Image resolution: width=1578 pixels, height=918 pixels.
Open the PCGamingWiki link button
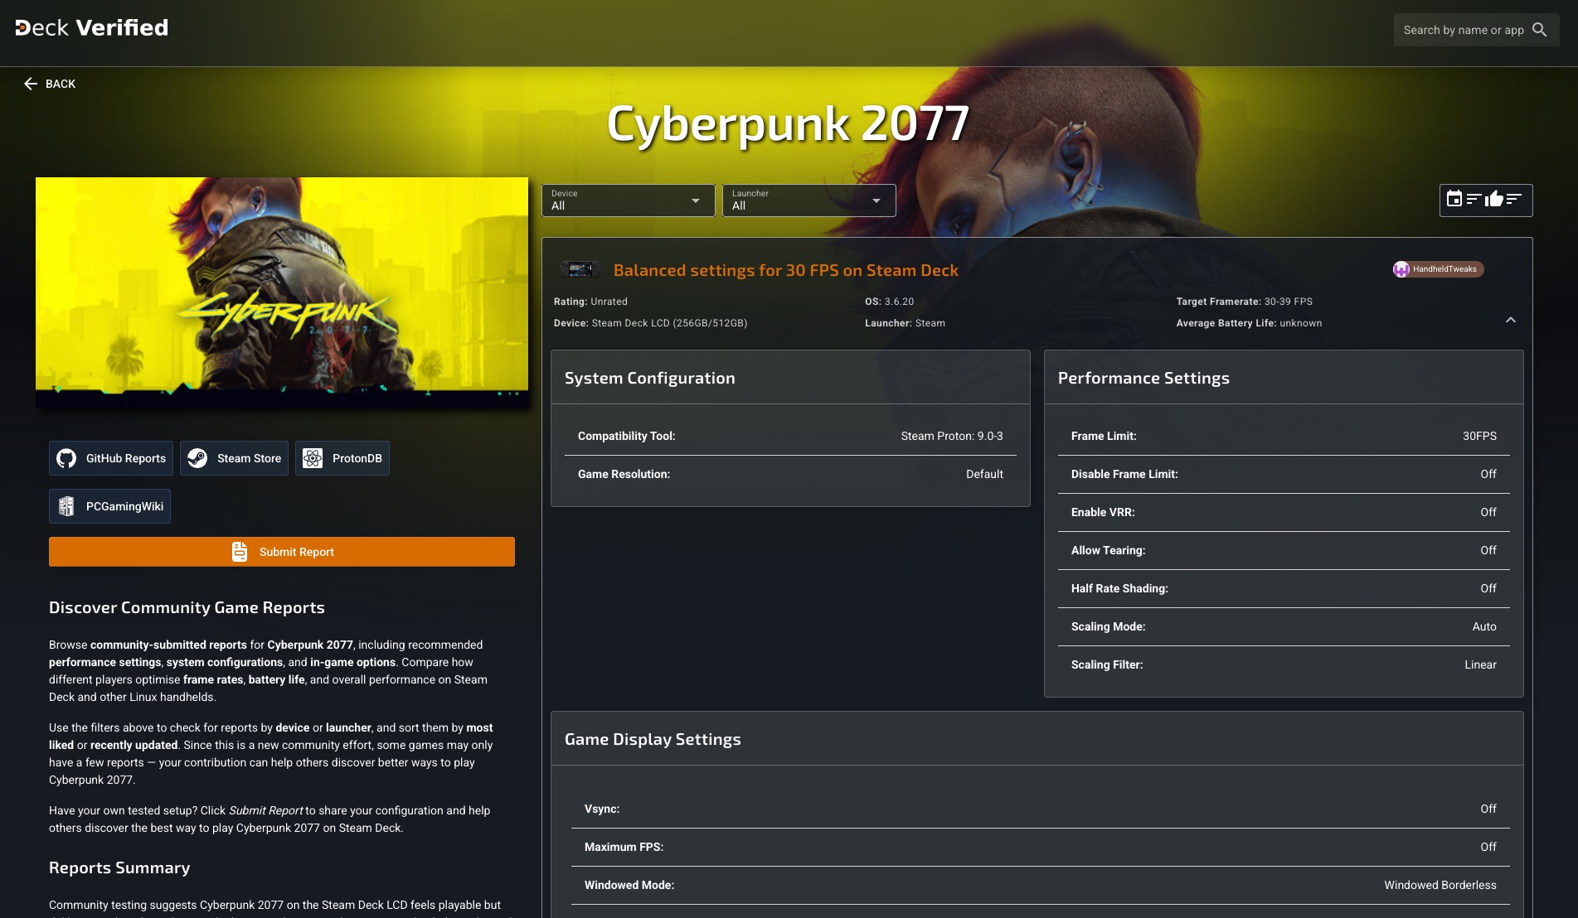109,506
